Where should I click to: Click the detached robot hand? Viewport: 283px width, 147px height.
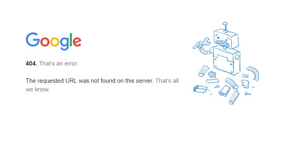click(x=245, y=84)
